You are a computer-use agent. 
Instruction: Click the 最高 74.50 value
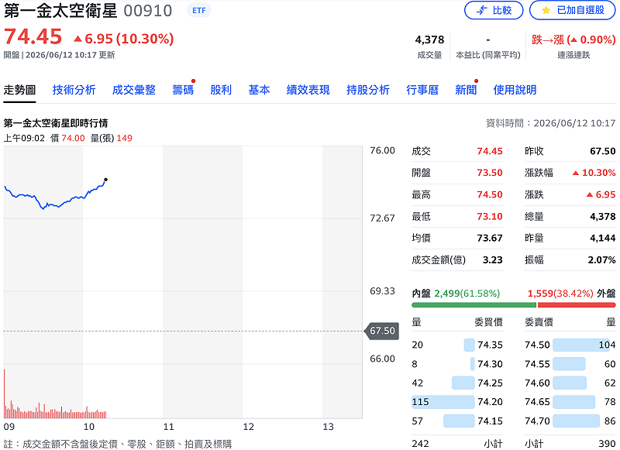point(490,194)
